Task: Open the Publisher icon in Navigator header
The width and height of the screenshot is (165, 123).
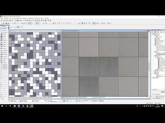Action: (x=163, y=32)
